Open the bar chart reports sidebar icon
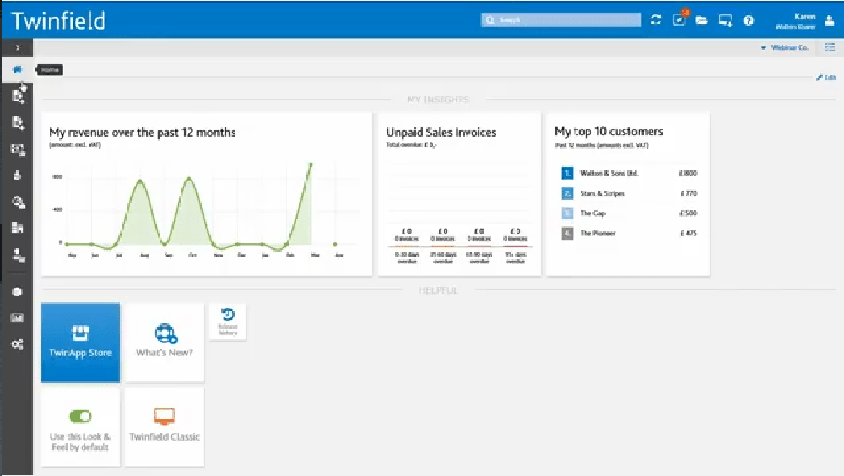The image size is (844, 476). coord(17,317)
